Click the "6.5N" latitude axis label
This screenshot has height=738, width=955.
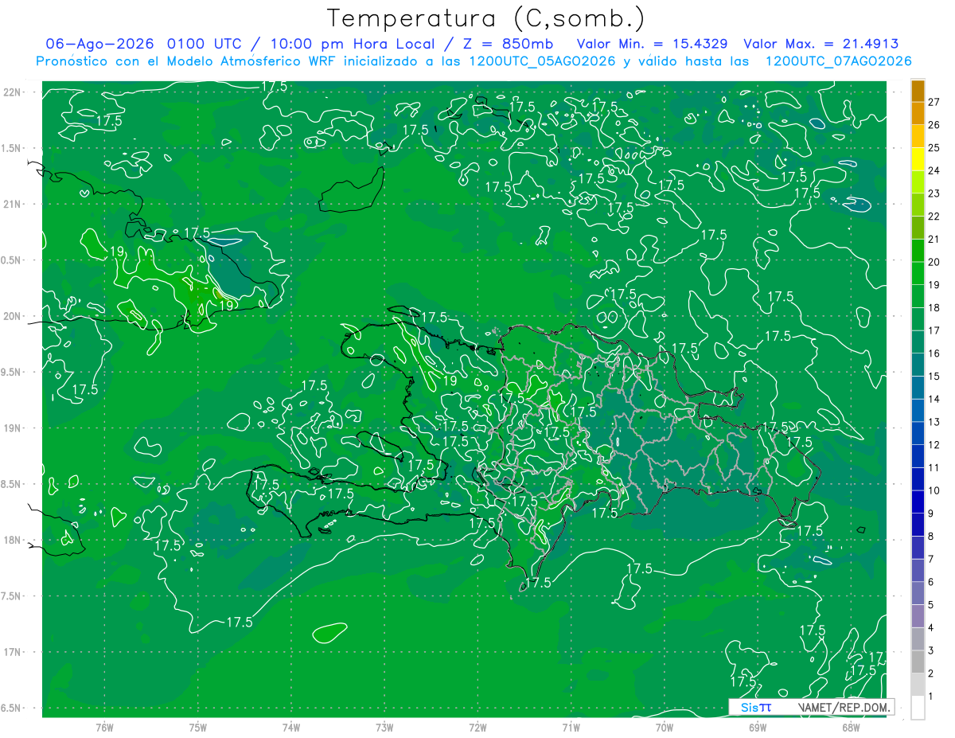pyautogui.click(x=12, y=708)
